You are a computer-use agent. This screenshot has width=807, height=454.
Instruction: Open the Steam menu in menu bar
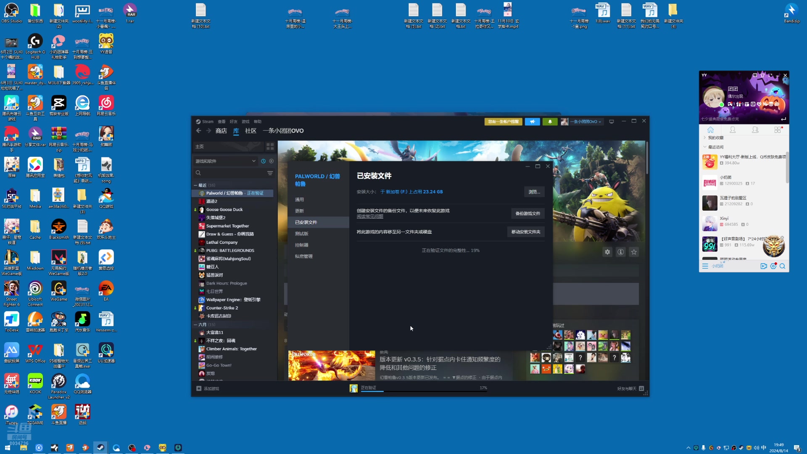205,121
